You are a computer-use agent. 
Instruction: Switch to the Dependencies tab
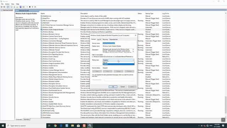(113, 39)
